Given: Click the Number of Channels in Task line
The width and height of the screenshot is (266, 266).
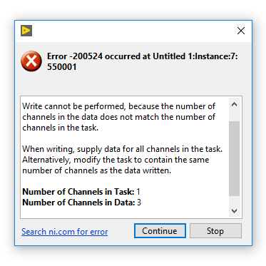Looking at the screenshot, I should [81, 192].
